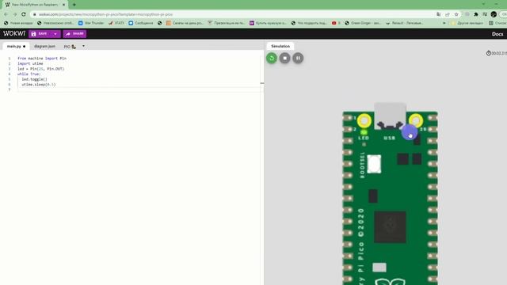Click the browser forward arrow
This screenshot has height=285, width=507.
pos(14,14)
